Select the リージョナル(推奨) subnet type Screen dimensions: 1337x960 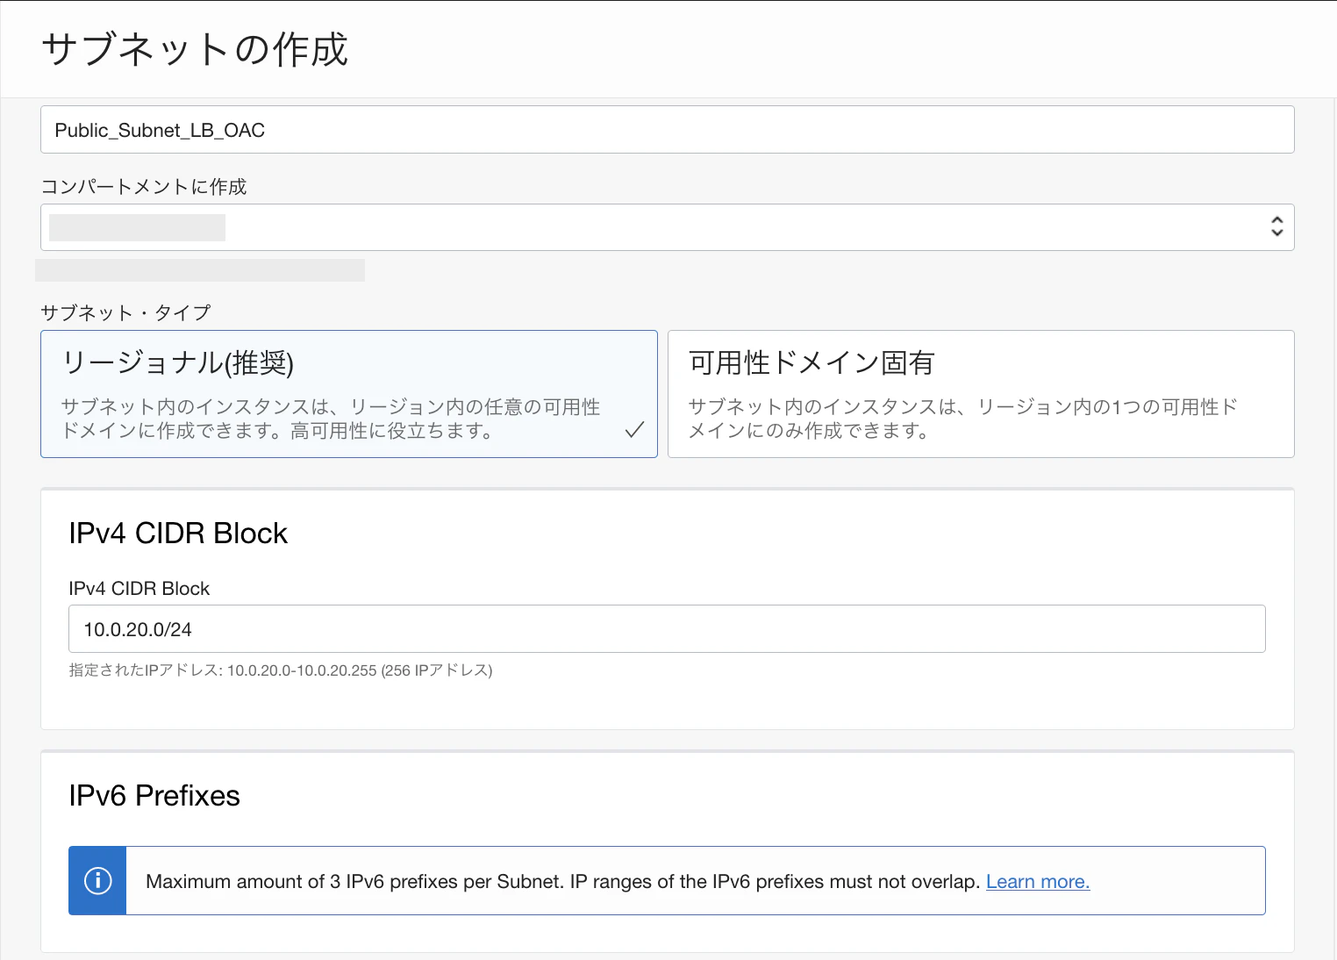(x=349, y=394)
